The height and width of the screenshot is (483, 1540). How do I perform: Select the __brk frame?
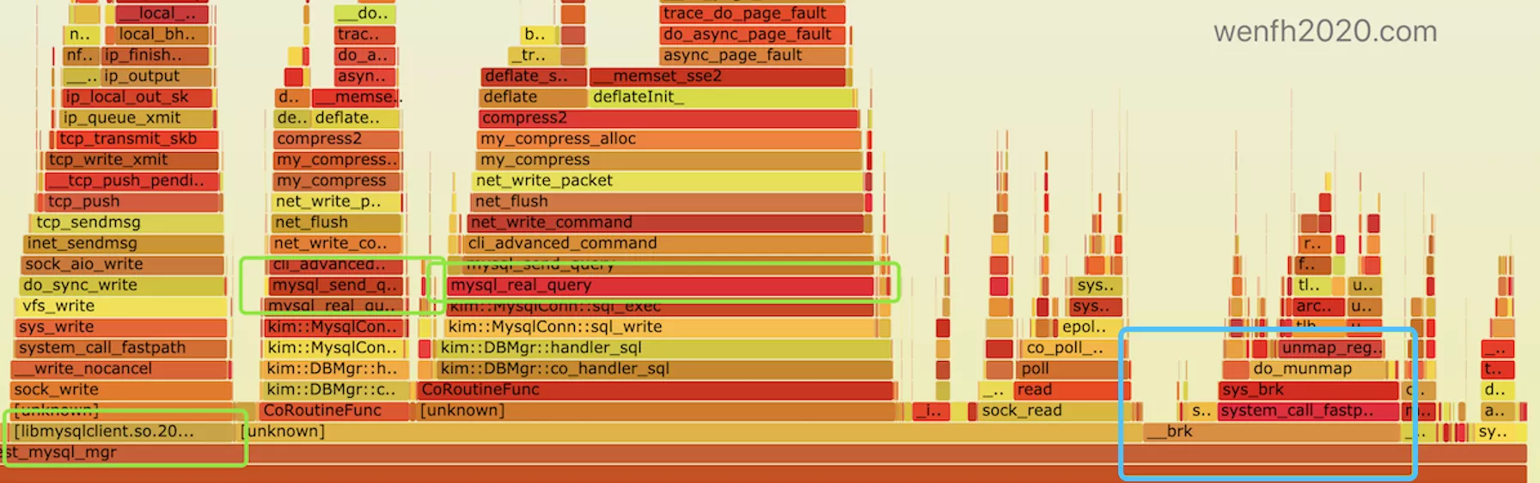1272,431
